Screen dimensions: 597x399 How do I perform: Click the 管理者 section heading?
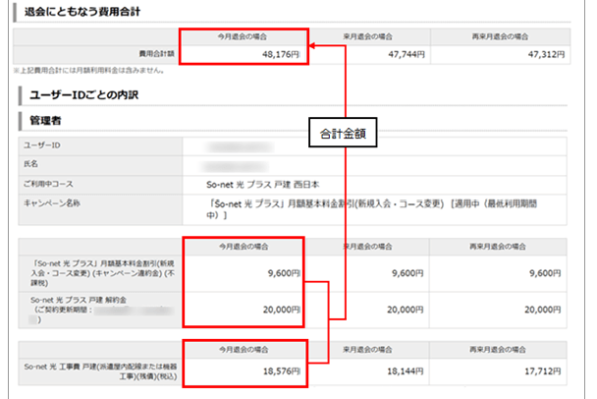tap(46, 122)
